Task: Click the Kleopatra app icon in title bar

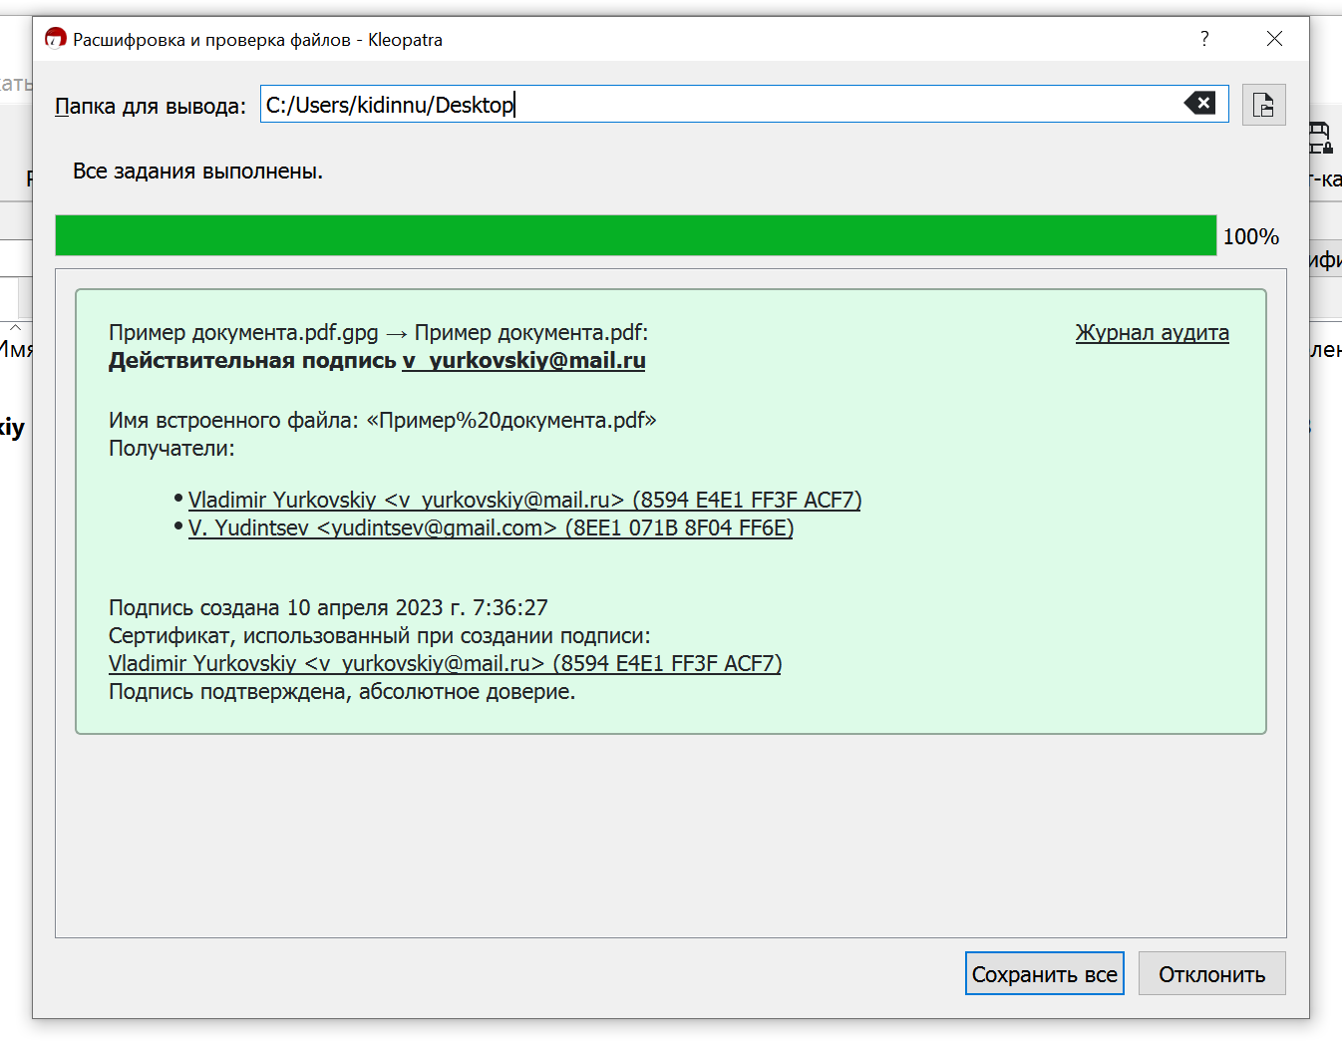Action: 56,39
